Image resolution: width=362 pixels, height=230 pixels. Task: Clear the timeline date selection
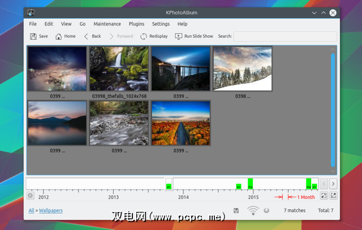point(31,196)
